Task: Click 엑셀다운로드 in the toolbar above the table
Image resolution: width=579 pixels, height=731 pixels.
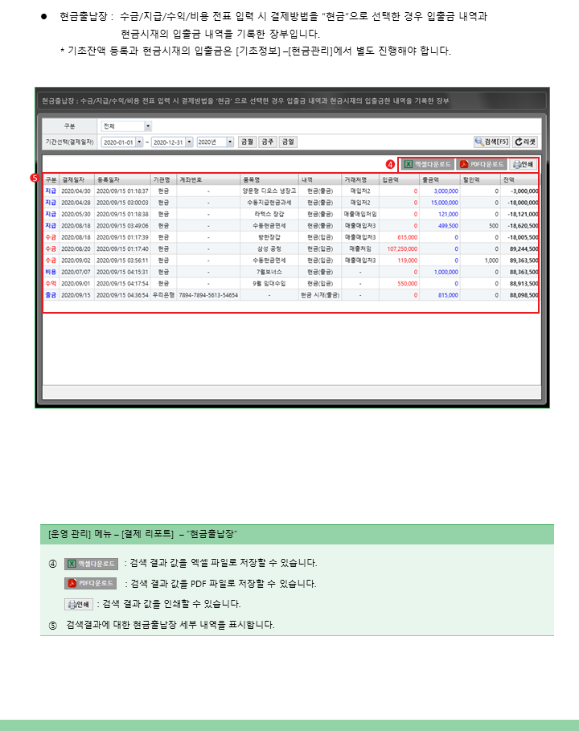Action: (428, 164)
